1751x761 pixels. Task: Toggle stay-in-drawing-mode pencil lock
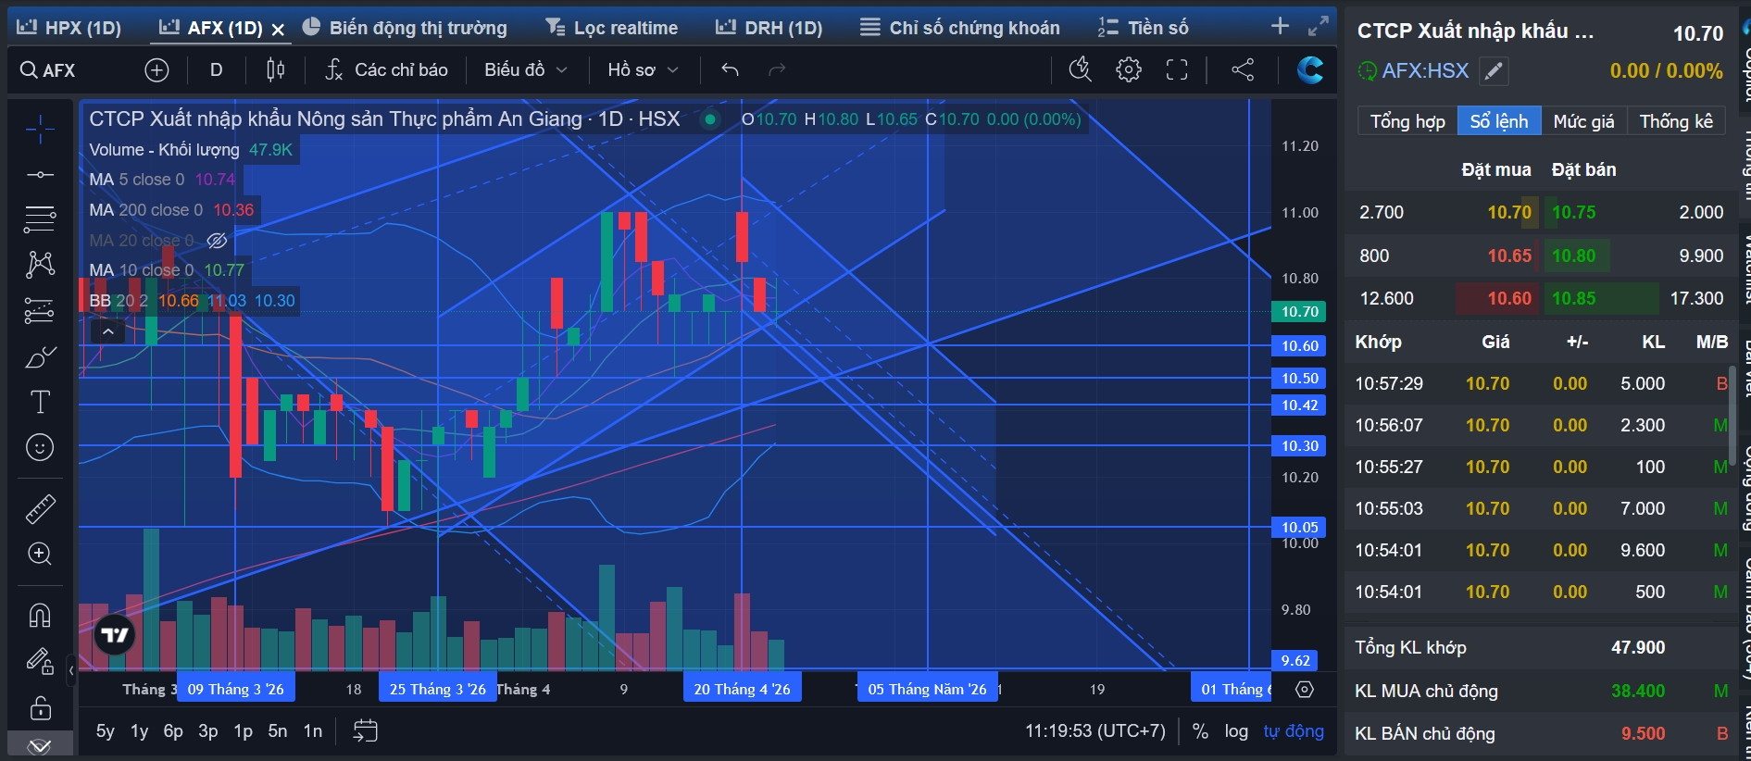(x=40, y=660)
